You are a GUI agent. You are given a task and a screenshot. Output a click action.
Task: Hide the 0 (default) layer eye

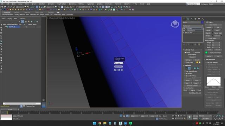(x=6, y=27)
